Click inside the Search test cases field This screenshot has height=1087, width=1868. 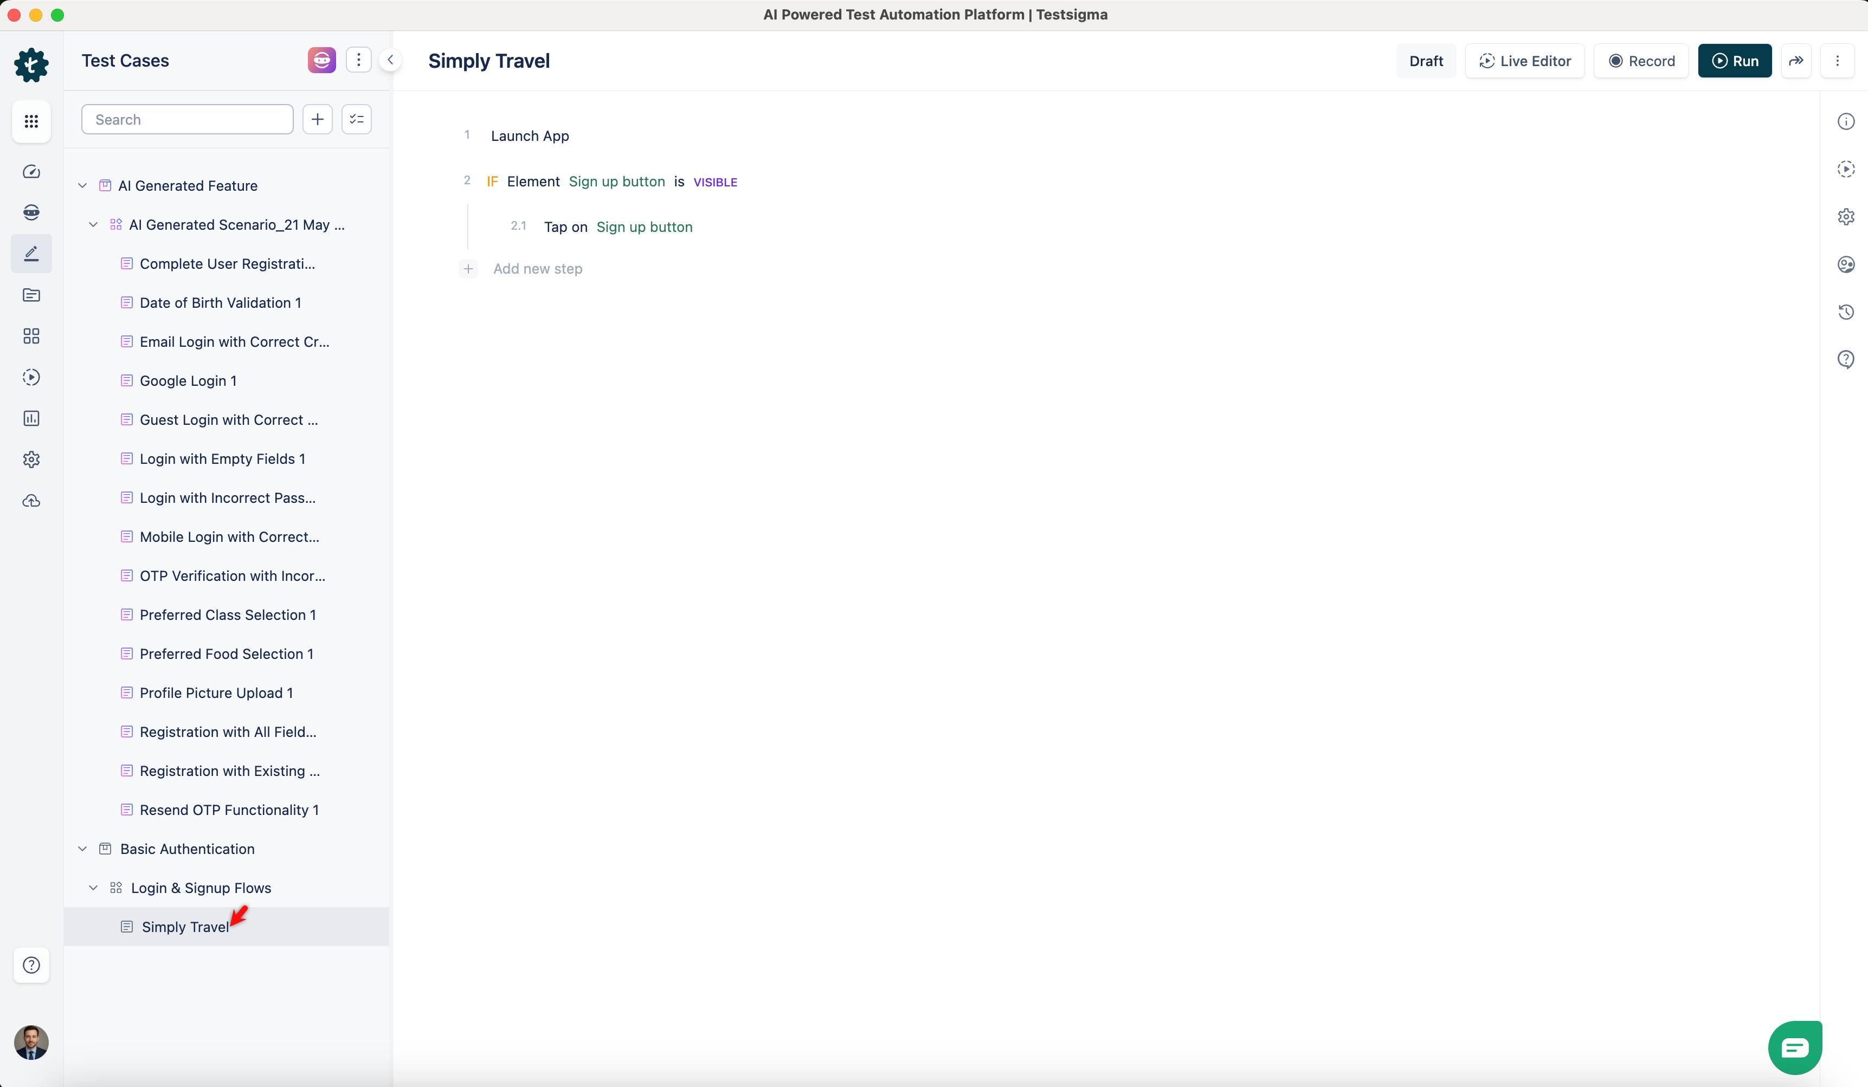[187, 119]
